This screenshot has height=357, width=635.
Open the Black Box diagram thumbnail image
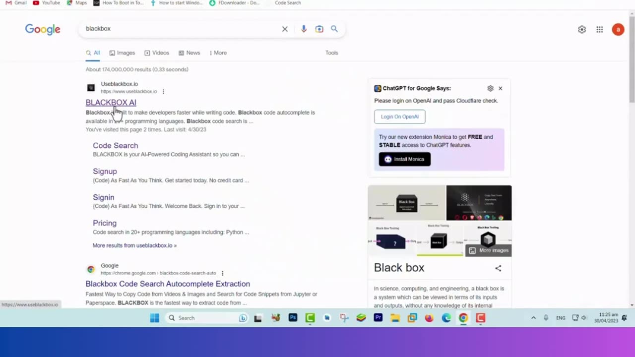pyautogui.click(x=407, y=203)
